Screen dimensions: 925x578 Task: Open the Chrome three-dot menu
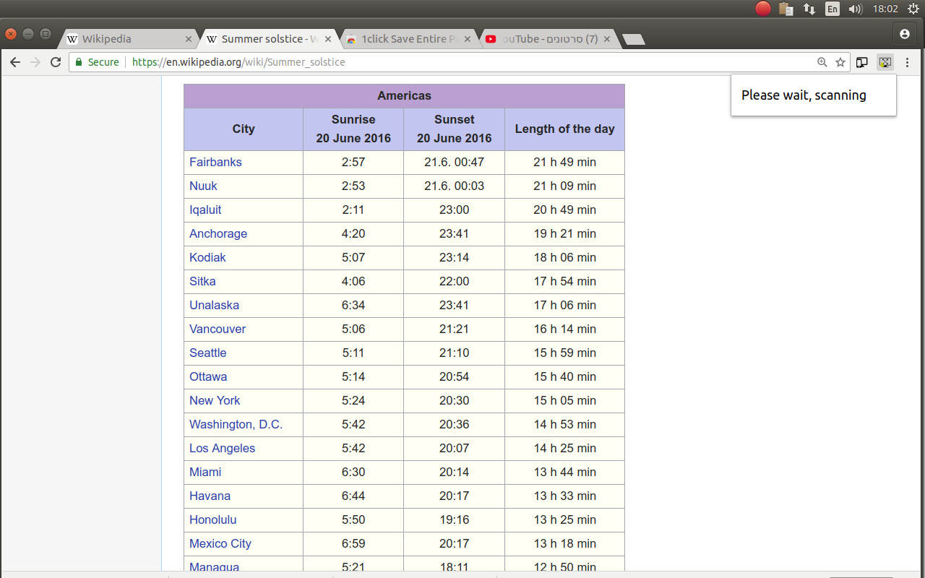pos(908,62)
